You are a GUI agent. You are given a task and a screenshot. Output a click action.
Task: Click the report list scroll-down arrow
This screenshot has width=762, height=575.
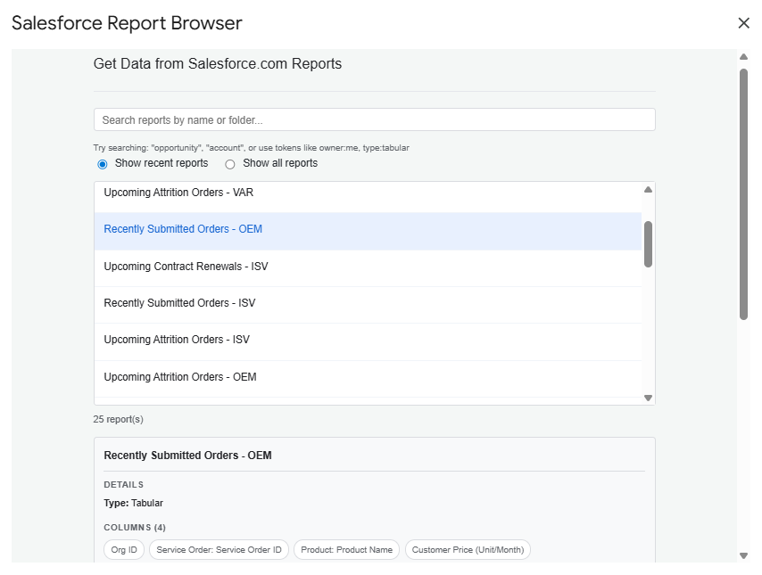click(649, 398)
